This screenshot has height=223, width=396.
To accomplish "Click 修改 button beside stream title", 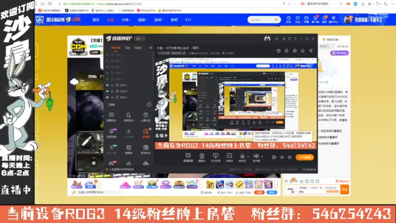I will [x=195, y=48].
